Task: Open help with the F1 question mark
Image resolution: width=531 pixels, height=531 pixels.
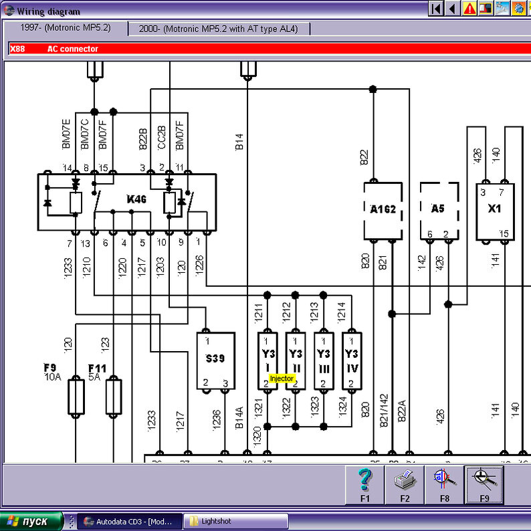Action: (x=364, y=485)
